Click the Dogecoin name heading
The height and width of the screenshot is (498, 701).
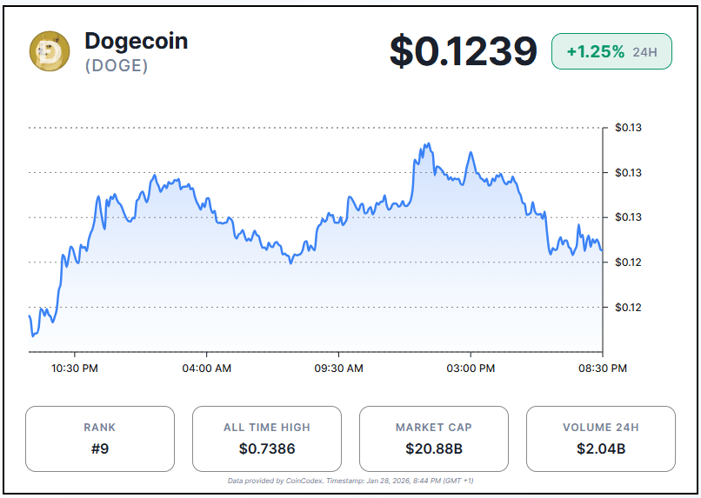(x=136, y=41)
